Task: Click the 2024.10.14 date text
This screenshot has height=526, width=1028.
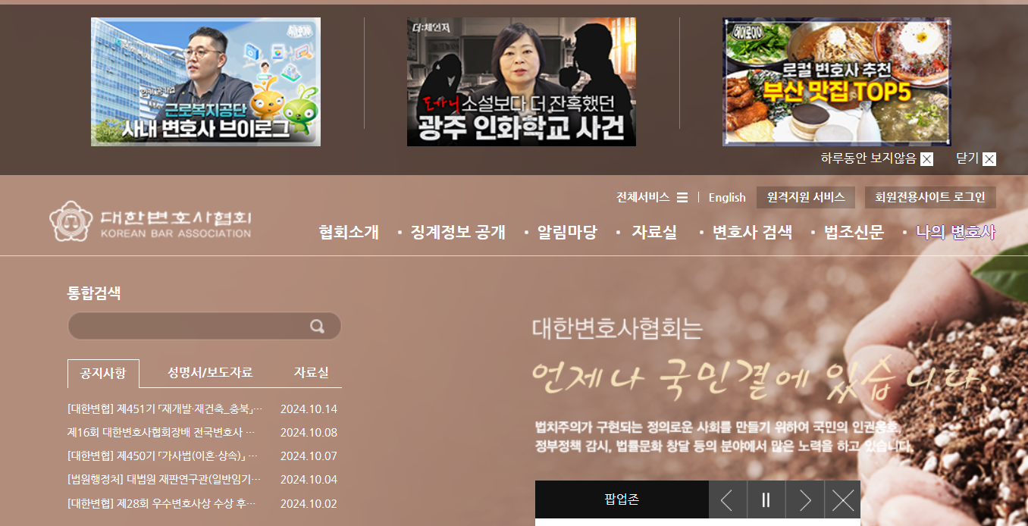Action: point(309,409)
